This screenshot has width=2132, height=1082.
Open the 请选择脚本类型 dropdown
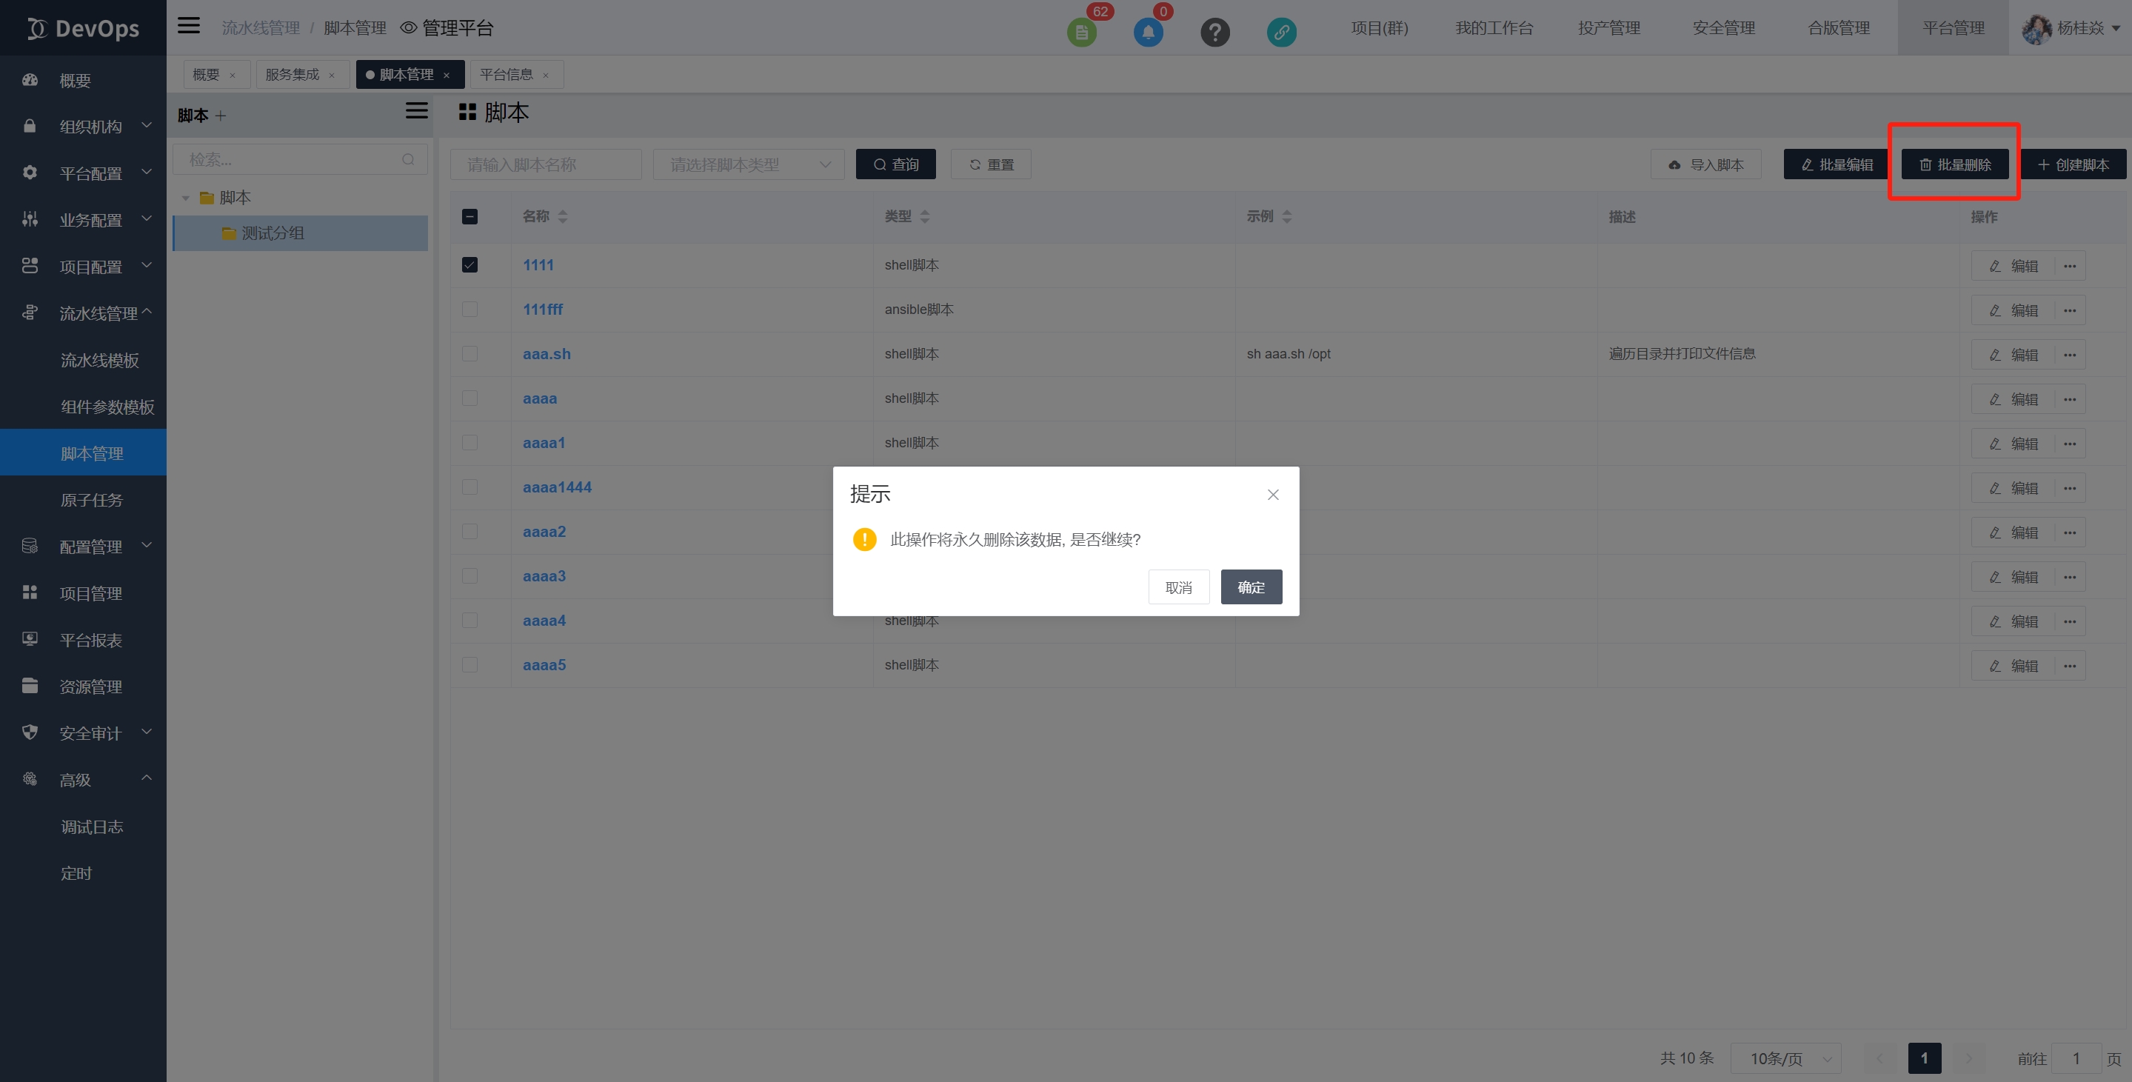(747, 164)
